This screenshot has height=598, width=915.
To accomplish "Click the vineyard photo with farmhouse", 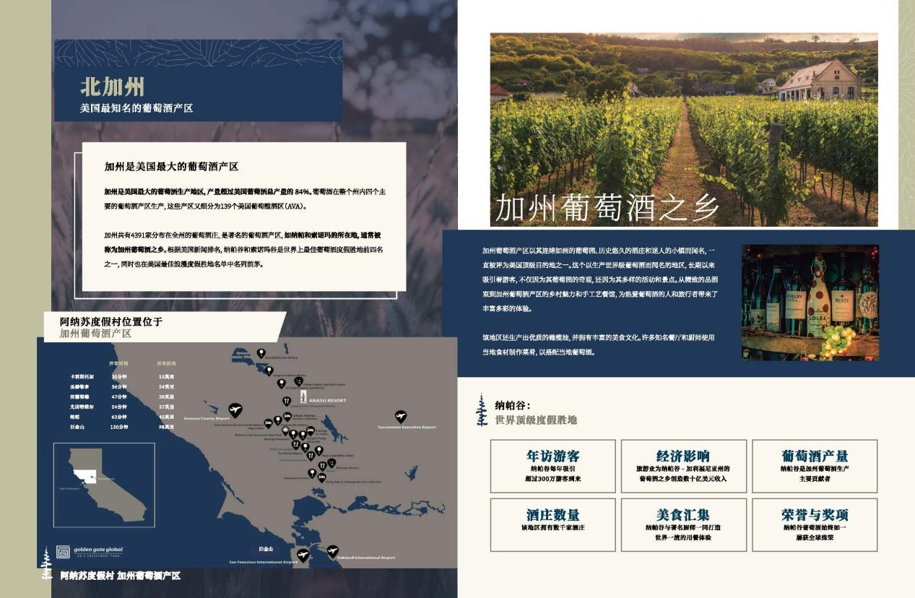I will 683,129.
